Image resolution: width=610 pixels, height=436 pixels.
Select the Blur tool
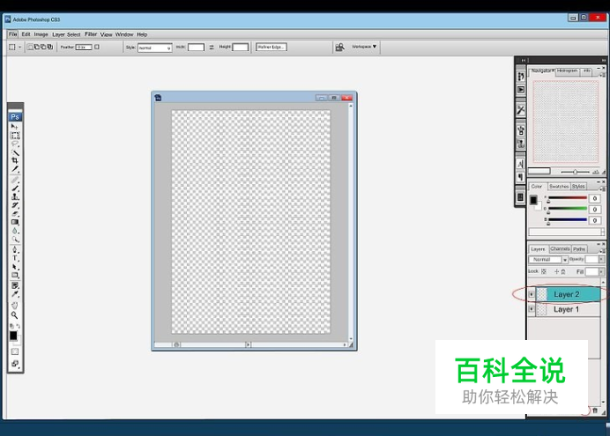[x=15, y=231]
